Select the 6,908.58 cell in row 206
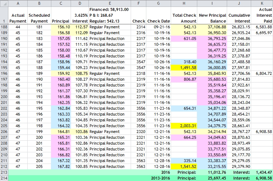This screenshot has height=181, width=273. pyautogui.click(x=262, y=132)
